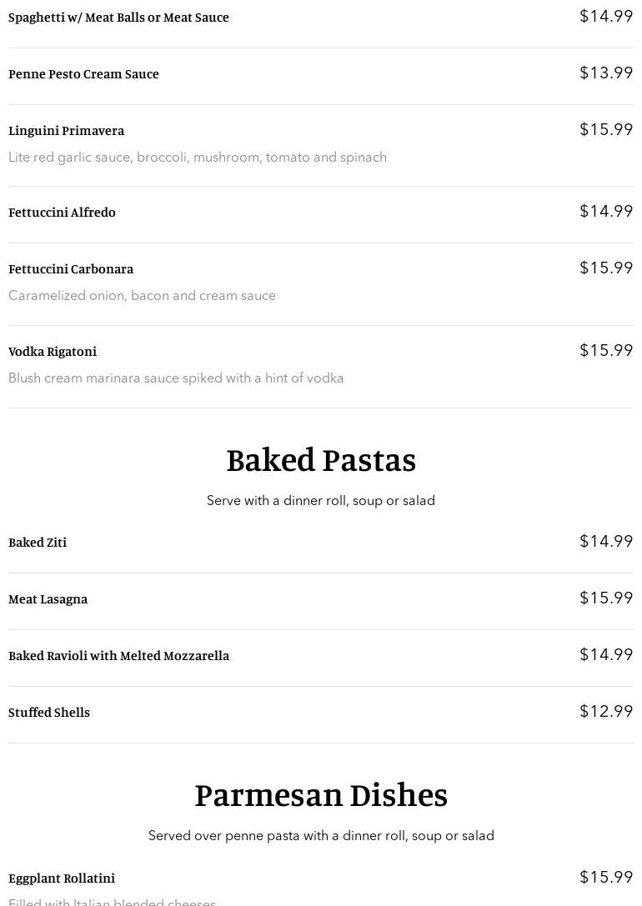Select Fettuccini Alfredo menu item
642x906 pixels.
click(62, 212)
